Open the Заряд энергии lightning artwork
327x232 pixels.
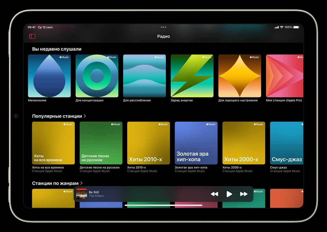tap(192, 76)
